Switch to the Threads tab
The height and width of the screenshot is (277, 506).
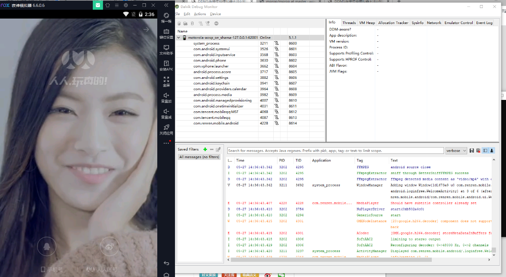(x=349, y=23)
